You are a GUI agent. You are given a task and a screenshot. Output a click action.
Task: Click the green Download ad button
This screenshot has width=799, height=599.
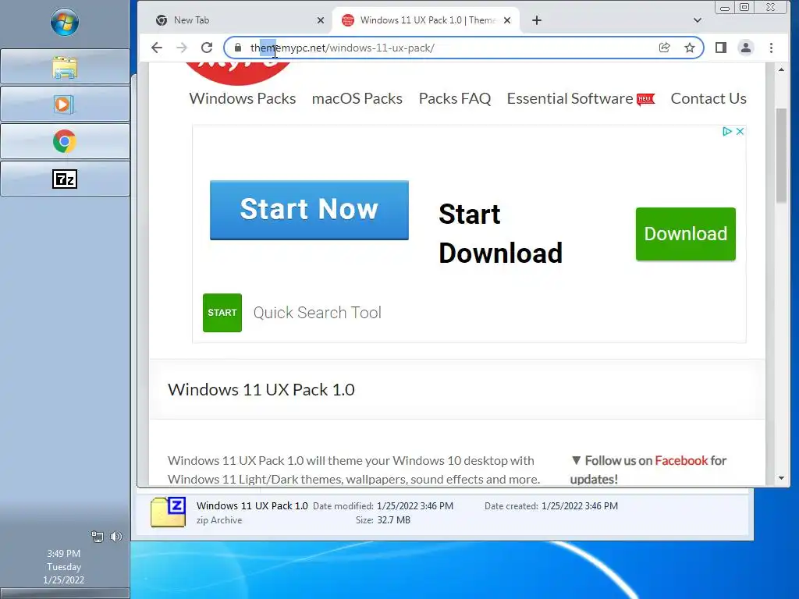[x=685, y=234]
